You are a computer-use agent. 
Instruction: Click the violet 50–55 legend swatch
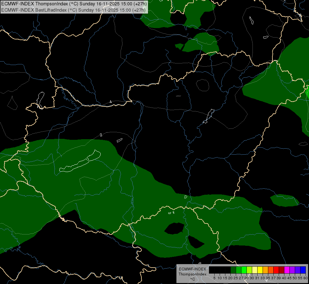click(x=298, y=270)
